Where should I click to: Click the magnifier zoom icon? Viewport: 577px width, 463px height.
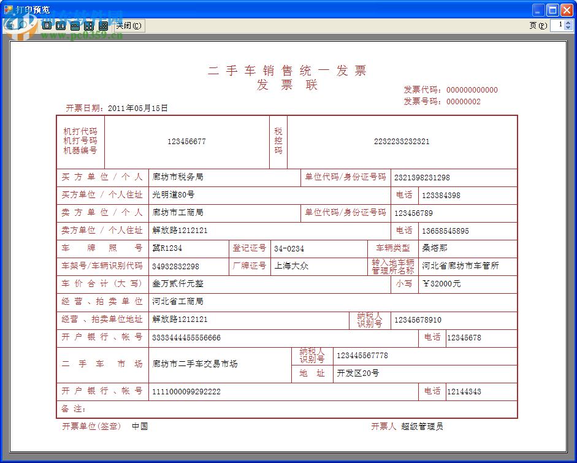(x=21, y=25)
